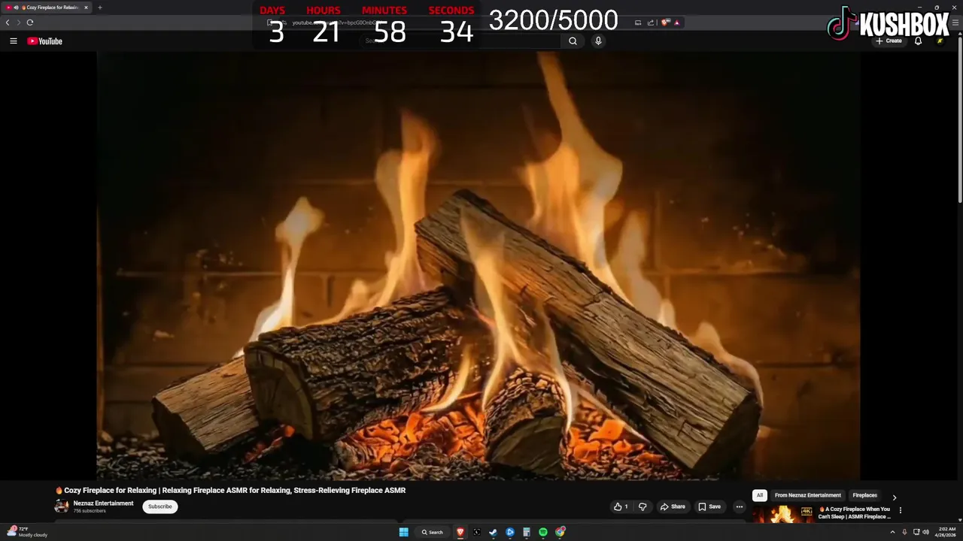Select the All filter chip
Viewport: 963px width, 541px height.
tap(760, 495)
